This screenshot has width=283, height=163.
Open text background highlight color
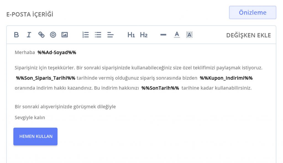click(189, 35)
